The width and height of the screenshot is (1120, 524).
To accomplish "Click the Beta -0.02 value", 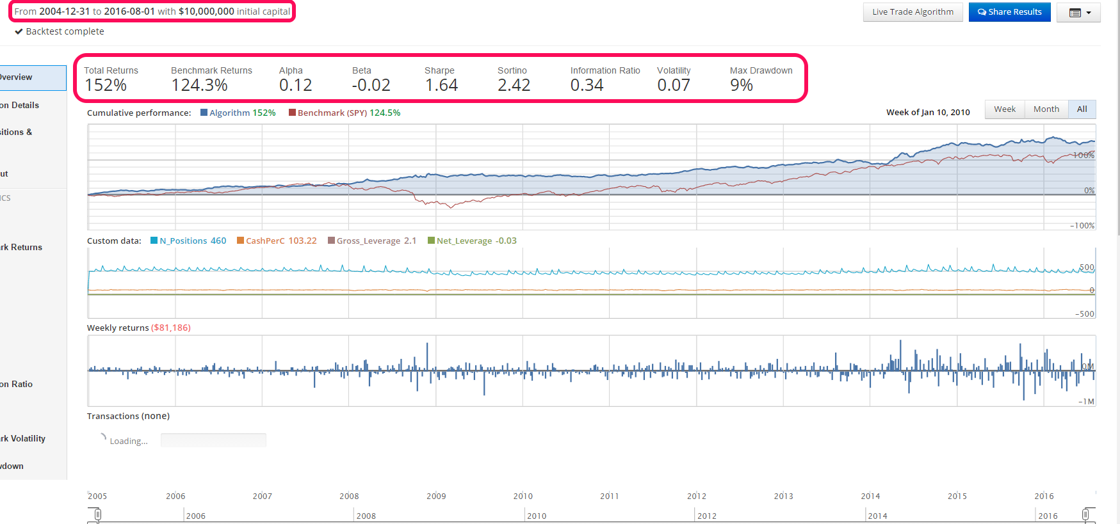I will point(371,85).
